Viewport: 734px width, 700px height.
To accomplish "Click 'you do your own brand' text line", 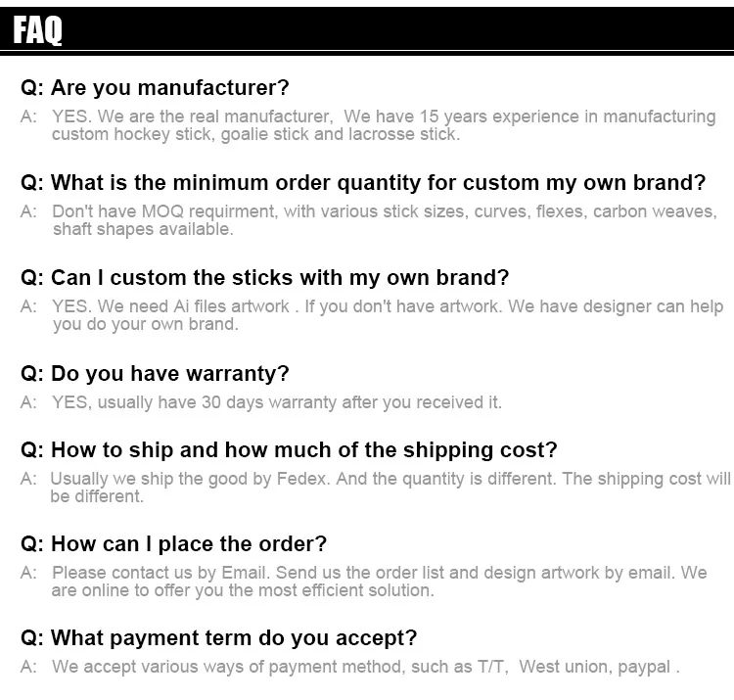I will tap(146, 324).
